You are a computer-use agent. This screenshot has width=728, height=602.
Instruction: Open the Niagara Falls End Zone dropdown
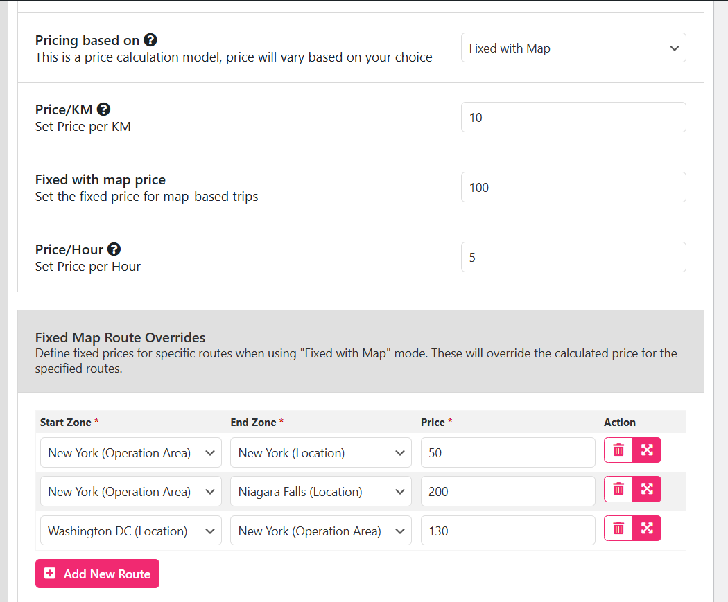[x=320, y=492]
